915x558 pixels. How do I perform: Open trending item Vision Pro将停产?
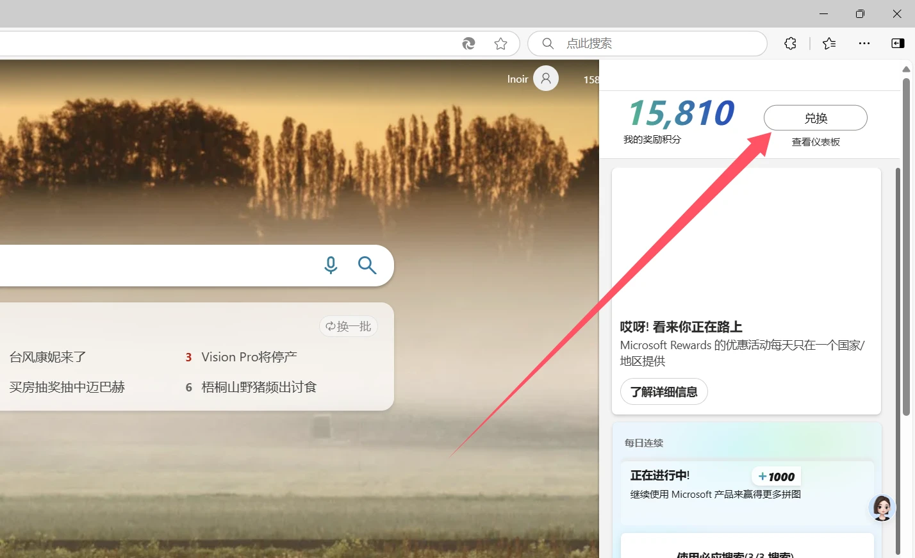249,357
